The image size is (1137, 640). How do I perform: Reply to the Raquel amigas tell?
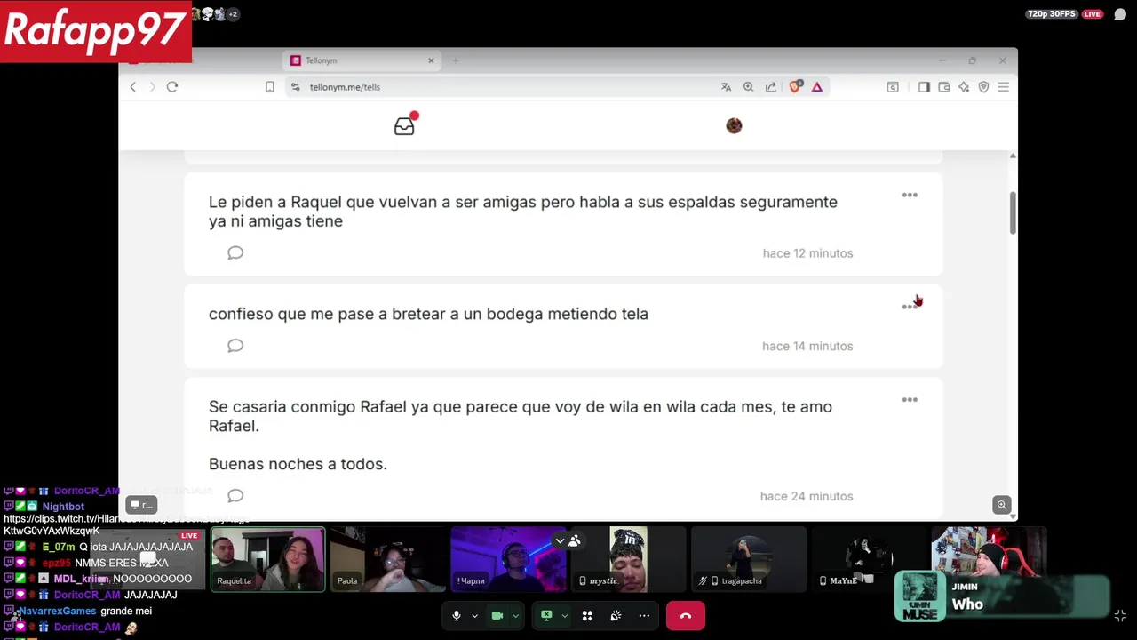[235, 253]
